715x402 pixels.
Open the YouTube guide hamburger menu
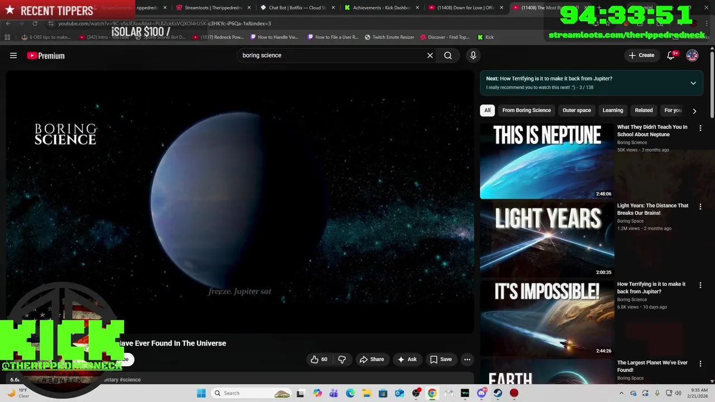[13, 55]
